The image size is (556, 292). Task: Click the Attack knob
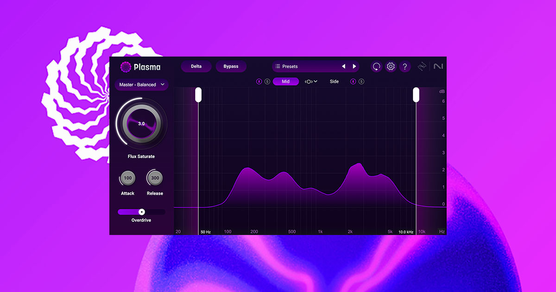[x=128, y=178]
